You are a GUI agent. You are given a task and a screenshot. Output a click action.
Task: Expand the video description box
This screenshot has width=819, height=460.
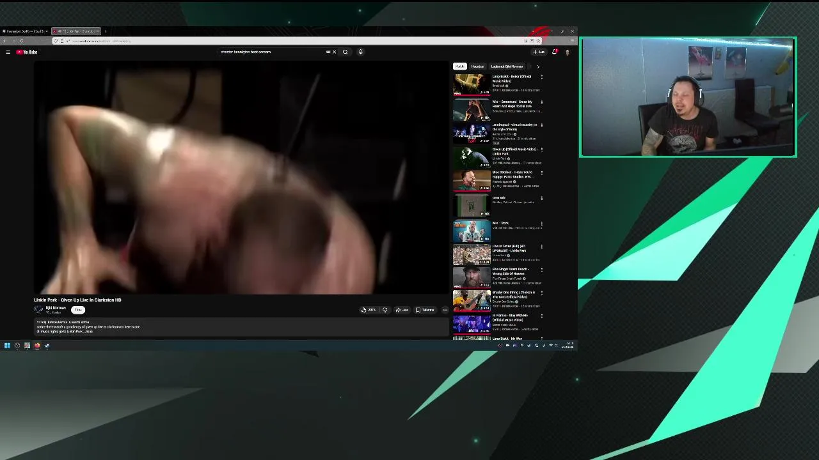click(x=241, y=326)
